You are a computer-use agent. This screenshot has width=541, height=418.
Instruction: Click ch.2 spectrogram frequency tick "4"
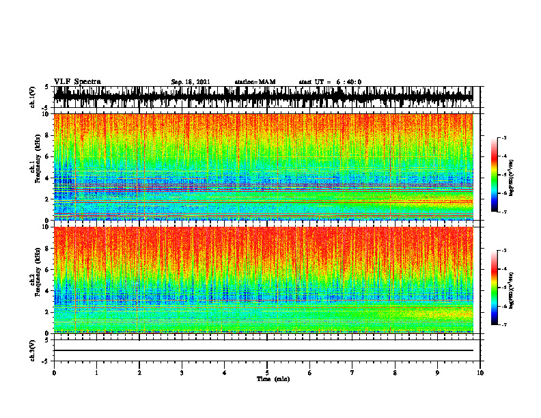(x=48, y=291)
